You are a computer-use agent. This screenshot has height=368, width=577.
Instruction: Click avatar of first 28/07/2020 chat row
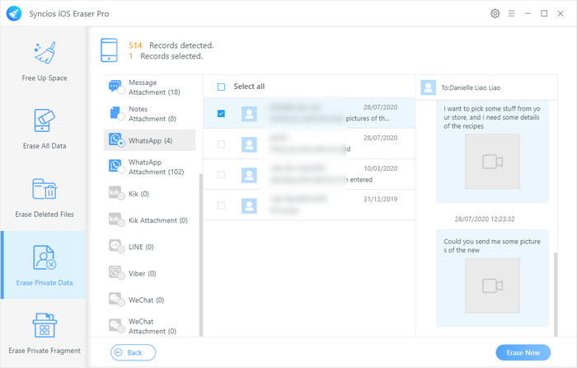(249, 114)
